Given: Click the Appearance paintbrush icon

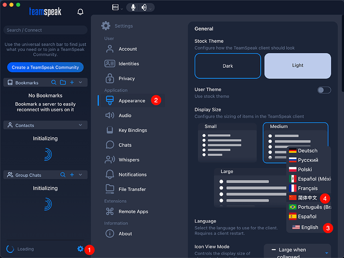Looking at the screenshot, I should point(110,101).
